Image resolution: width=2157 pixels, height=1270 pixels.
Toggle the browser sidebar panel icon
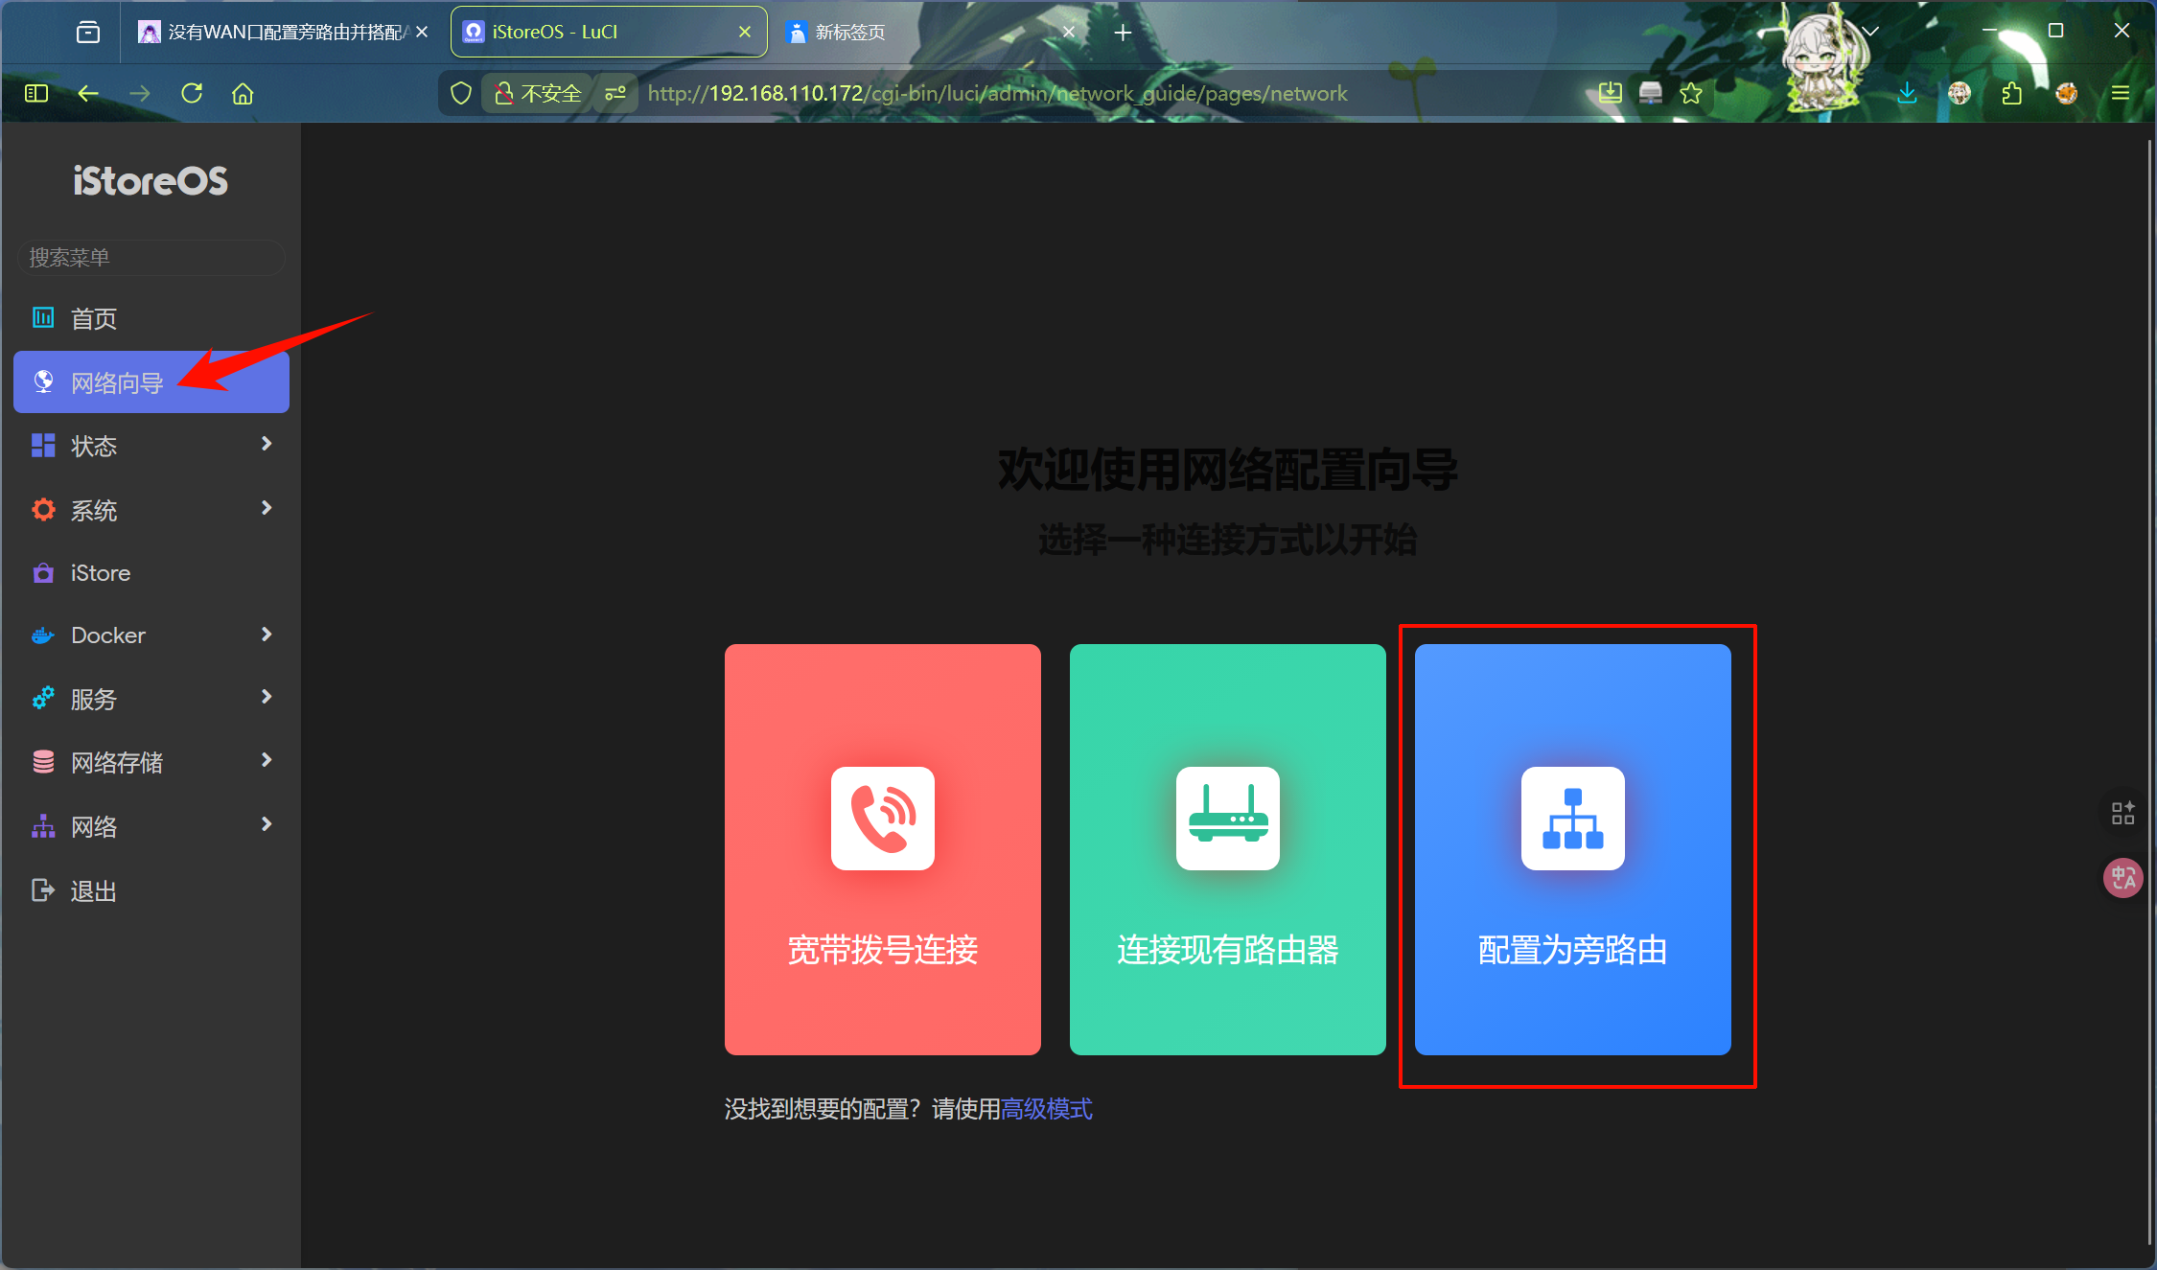coord(36,93)
